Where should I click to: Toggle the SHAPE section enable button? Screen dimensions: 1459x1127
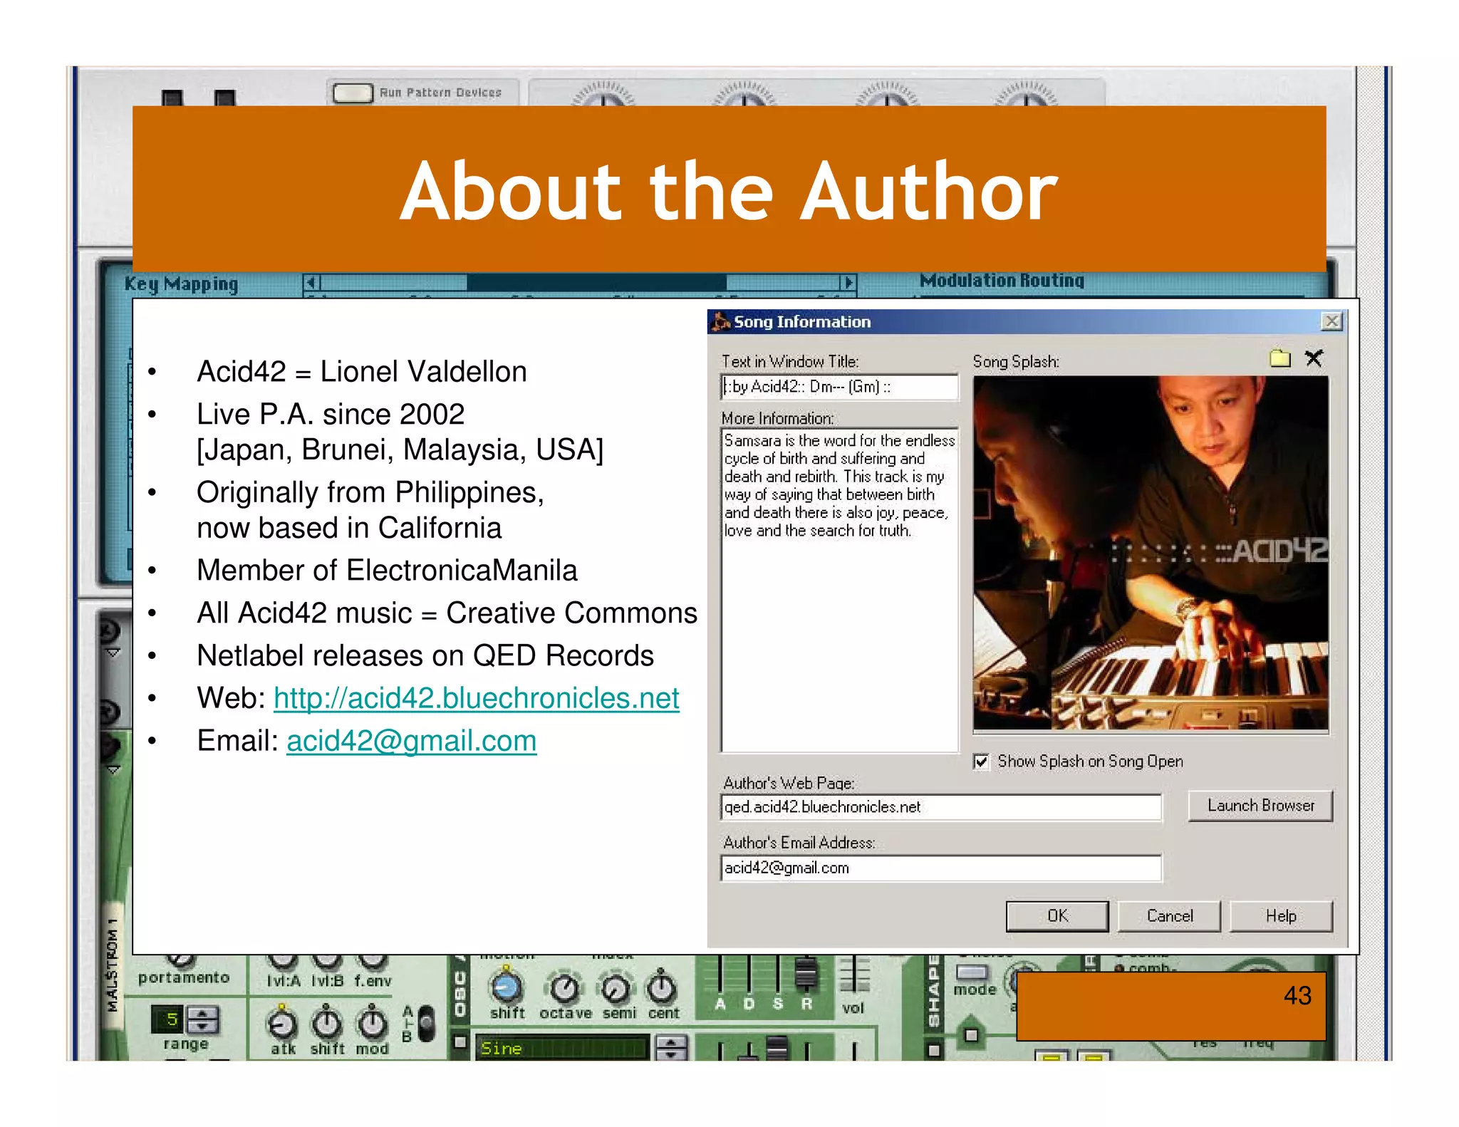click(x=935, y=1050)
